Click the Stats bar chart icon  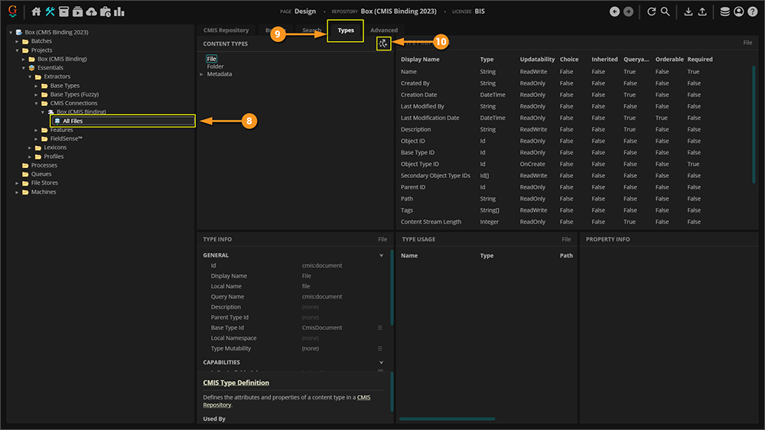tap(119, 11)
